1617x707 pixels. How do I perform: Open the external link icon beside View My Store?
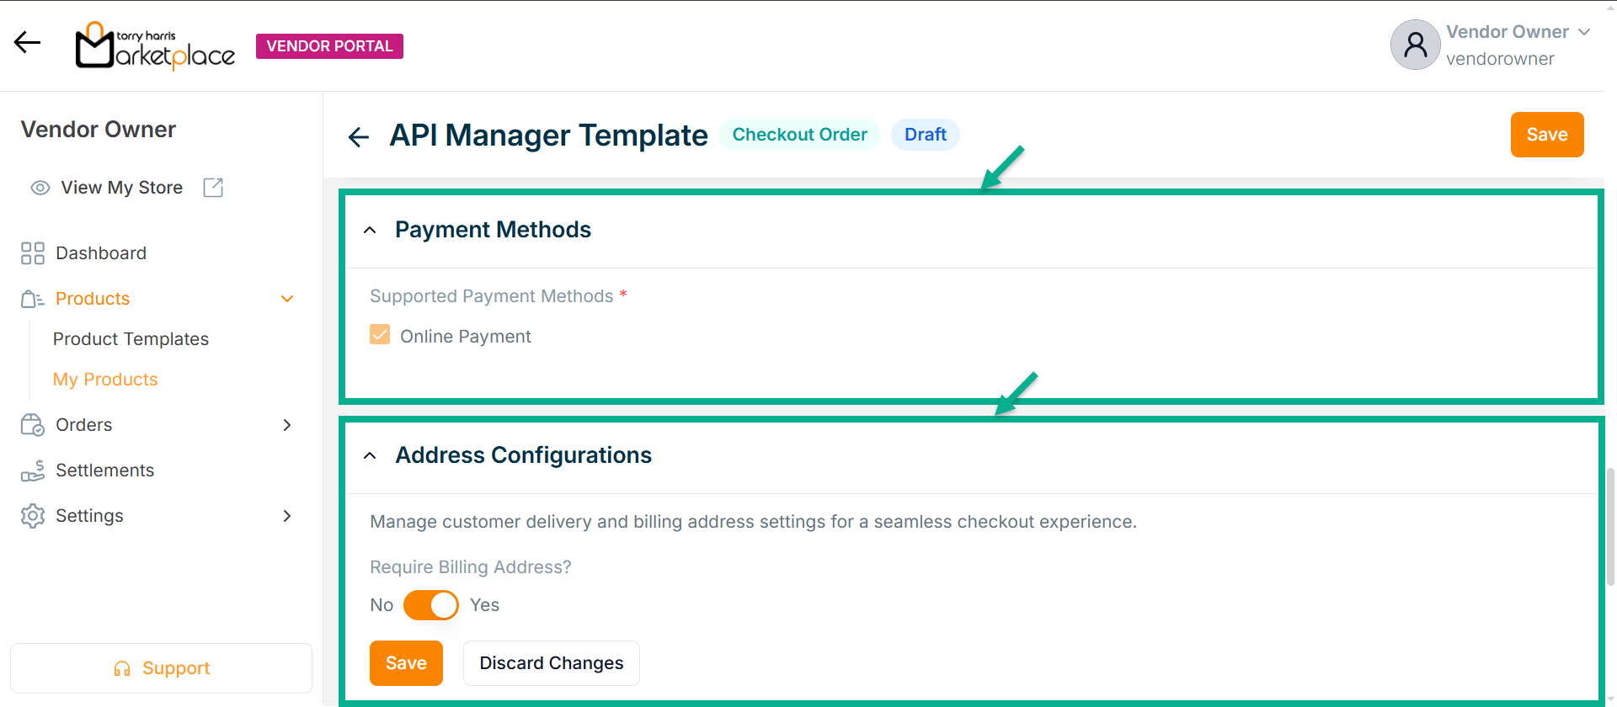pos(214,188)
